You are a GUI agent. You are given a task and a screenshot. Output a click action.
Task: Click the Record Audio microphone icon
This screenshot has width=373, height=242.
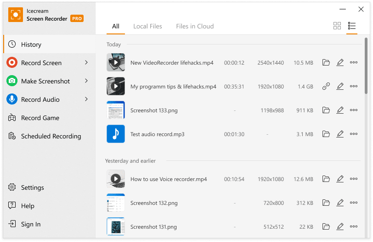click(12, 99)
